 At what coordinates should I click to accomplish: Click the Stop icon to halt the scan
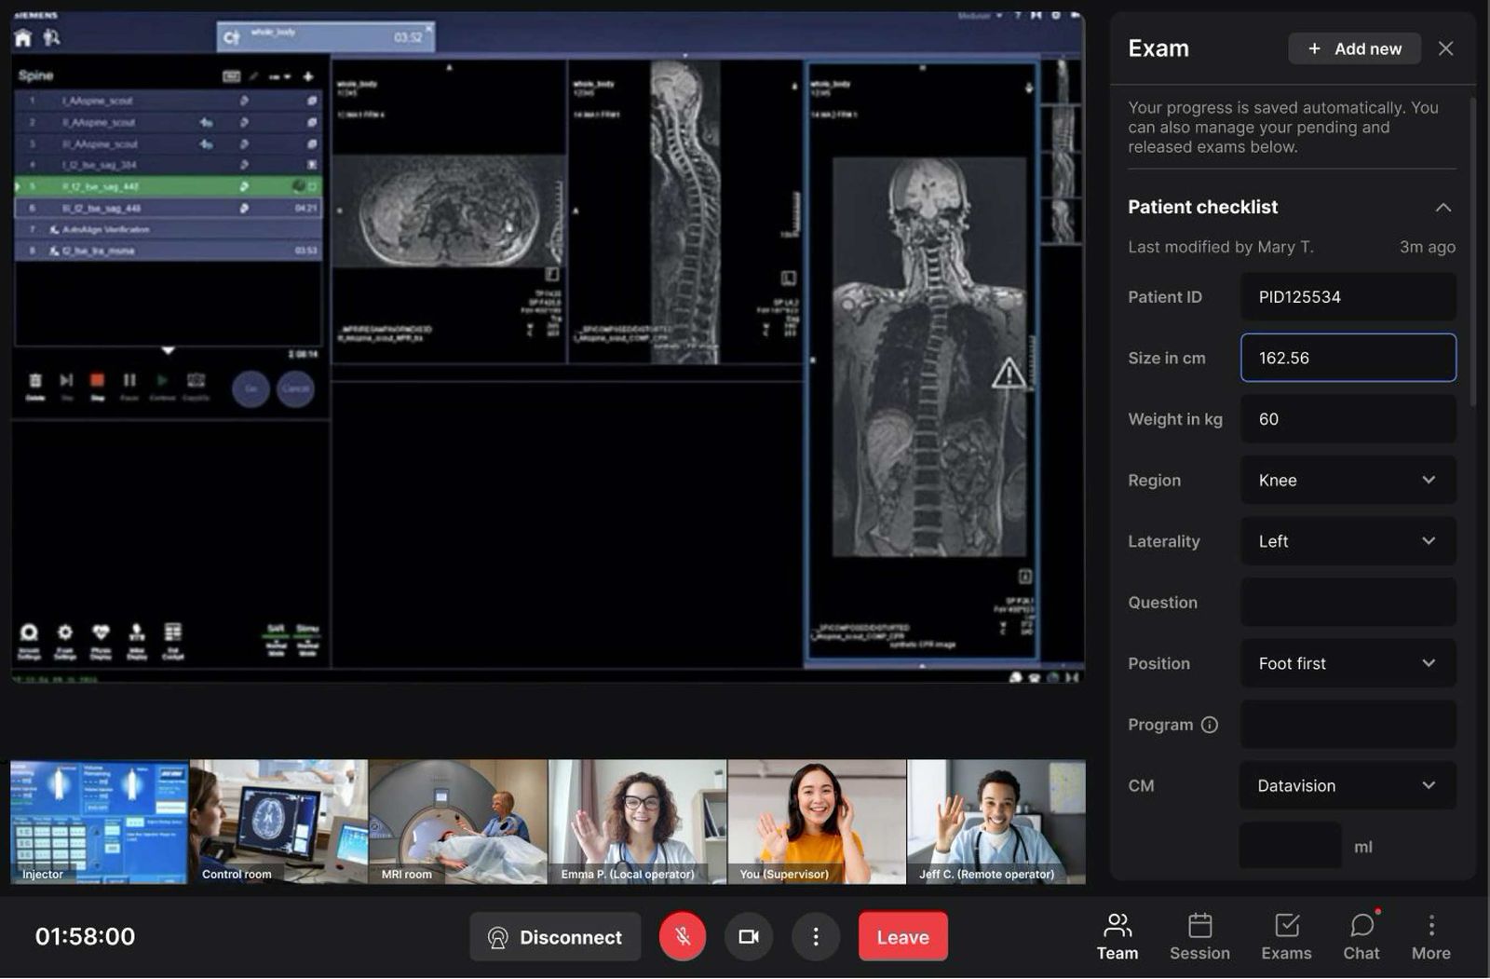click(x=99, y=379)
